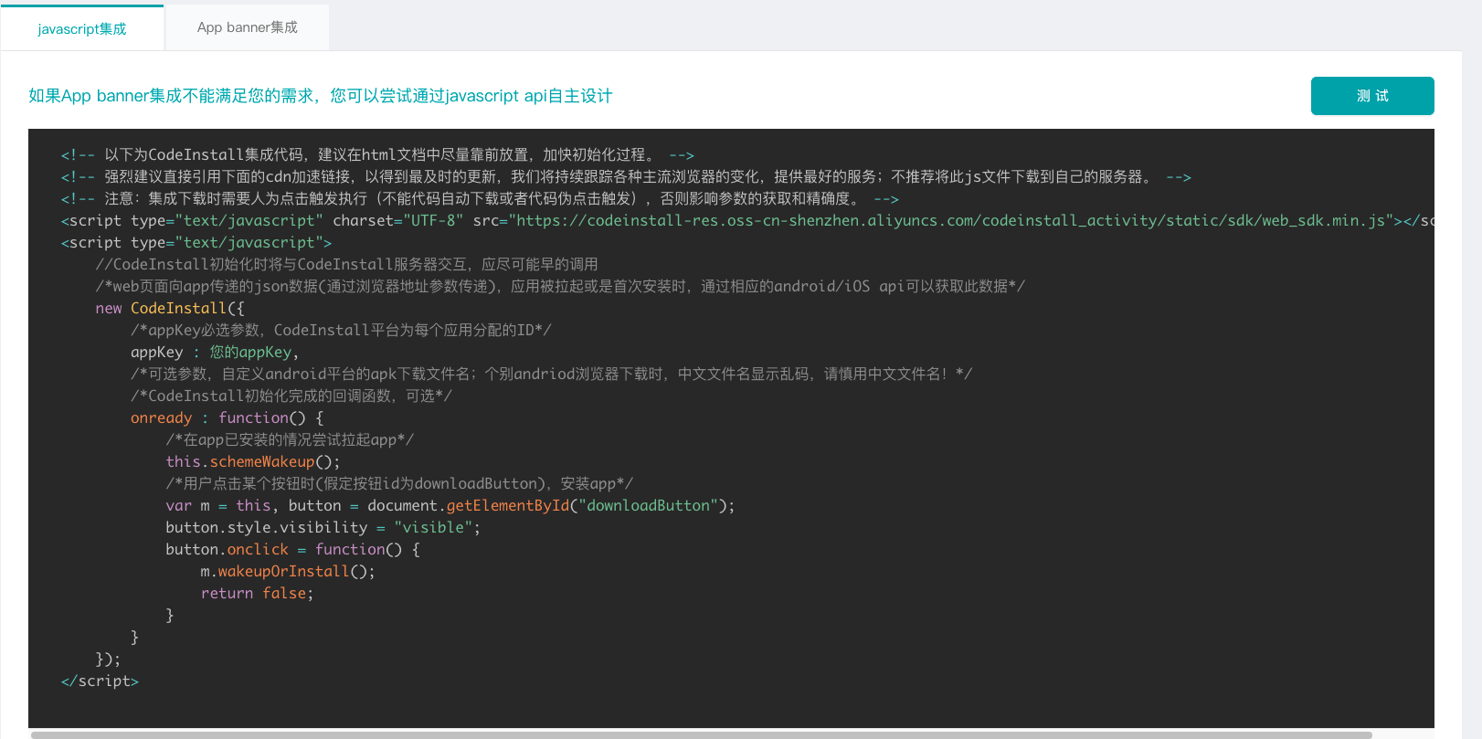Click the 'onready : function() {' line
1482x739 pixels.
coord(227,417)
